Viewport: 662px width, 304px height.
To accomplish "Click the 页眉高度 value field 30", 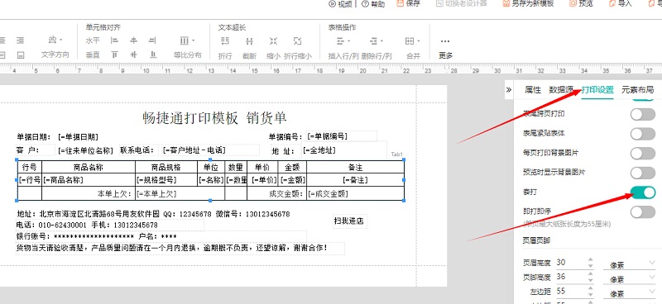I will point(571,262).
